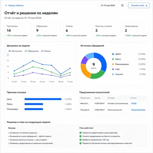Click the '13–19 мая 2024' date field
The height and width of the screenshot is (153, 153).
[x=112, y=6]
